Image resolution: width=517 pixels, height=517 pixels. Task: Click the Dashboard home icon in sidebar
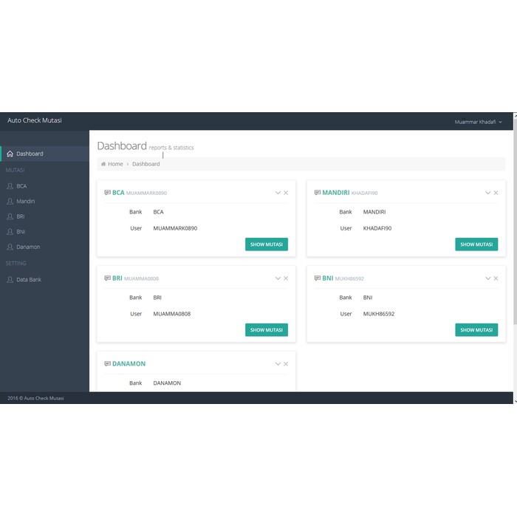point(10,154)
